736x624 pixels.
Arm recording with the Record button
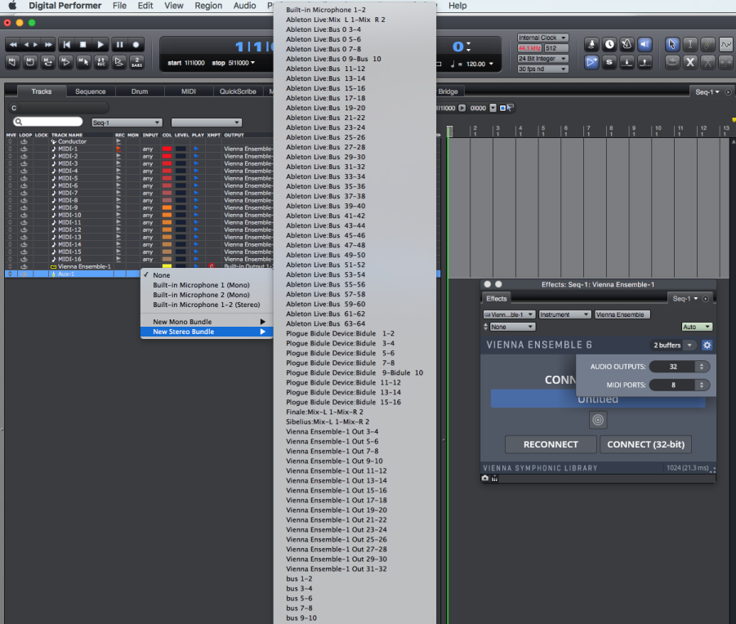click(136, 45)
